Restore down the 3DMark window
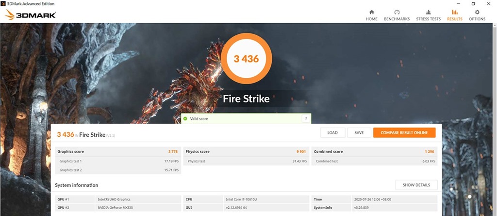This screenshot has height=216, width=497. click(x=473, y=3)
